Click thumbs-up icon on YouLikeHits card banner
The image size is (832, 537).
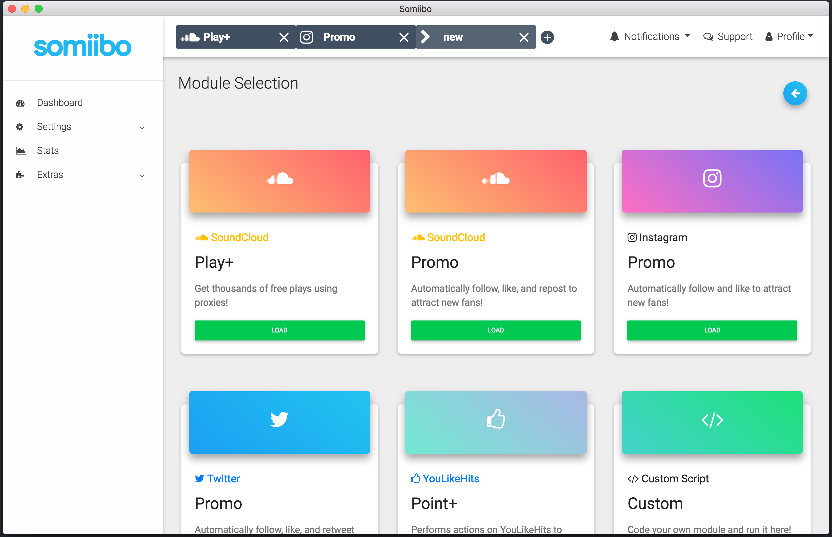click(x=496, y=419)
